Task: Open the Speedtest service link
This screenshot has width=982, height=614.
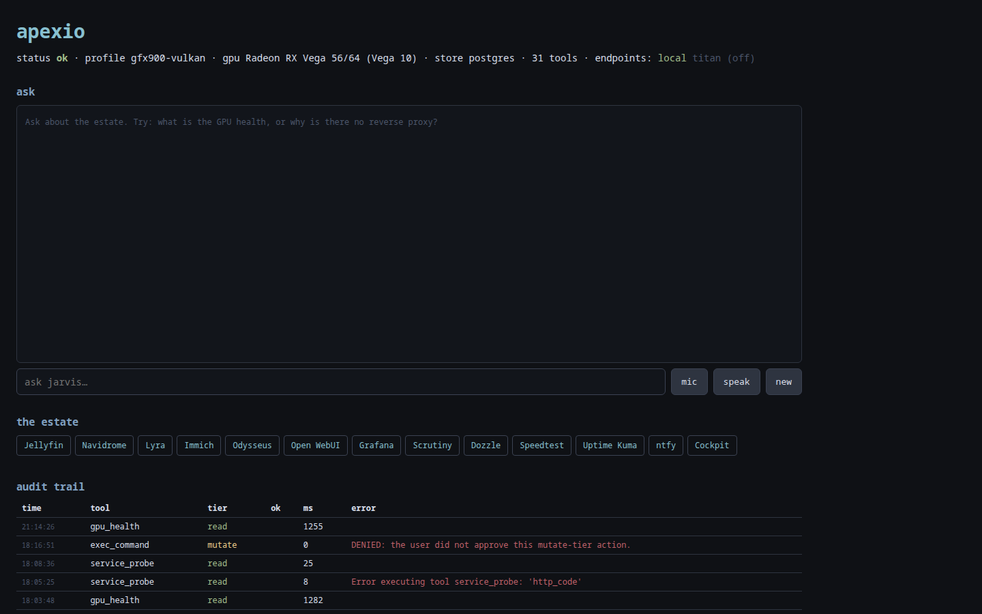Action: (x=542, y=445)
